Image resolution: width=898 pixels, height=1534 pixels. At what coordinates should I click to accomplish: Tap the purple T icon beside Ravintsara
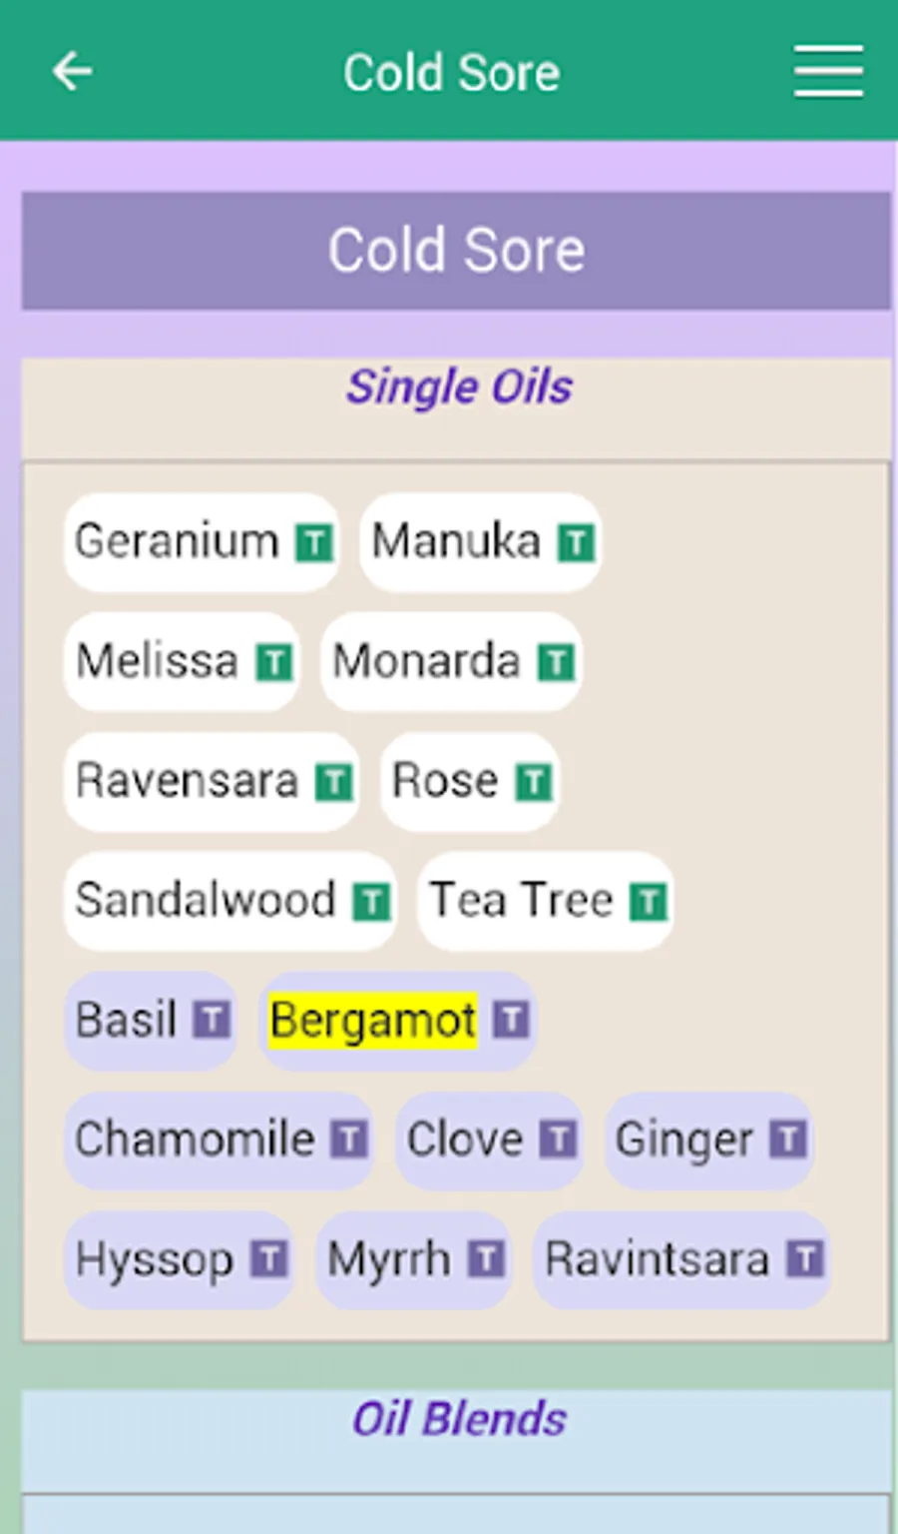pos(804,1259)
